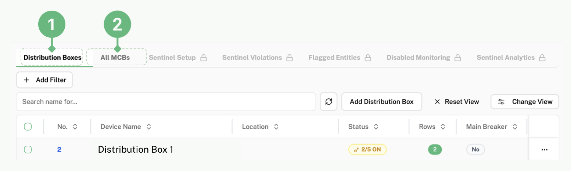Viewport: 571px width, 171px height.
Task: Click the Add Filter button
Action: [x=44, y=80]
